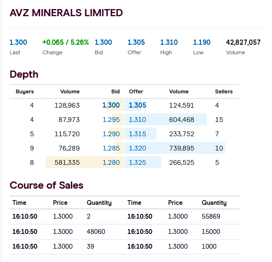Click the change value +0.065 / 5.26%

click(66, 42)
